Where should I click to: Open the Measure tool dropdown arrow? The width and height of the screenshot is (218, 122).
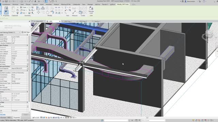(77, 12)
